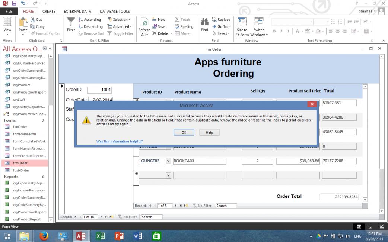Collapse the Reports group in navigation pane
388x242 pixels.
pos(43,177)
